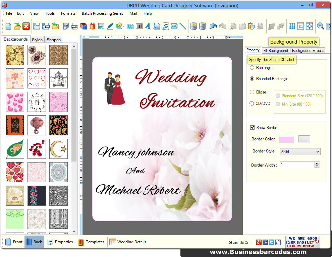
Task: Click the pink Border Color swatch
Action: (x=286, y=139)
